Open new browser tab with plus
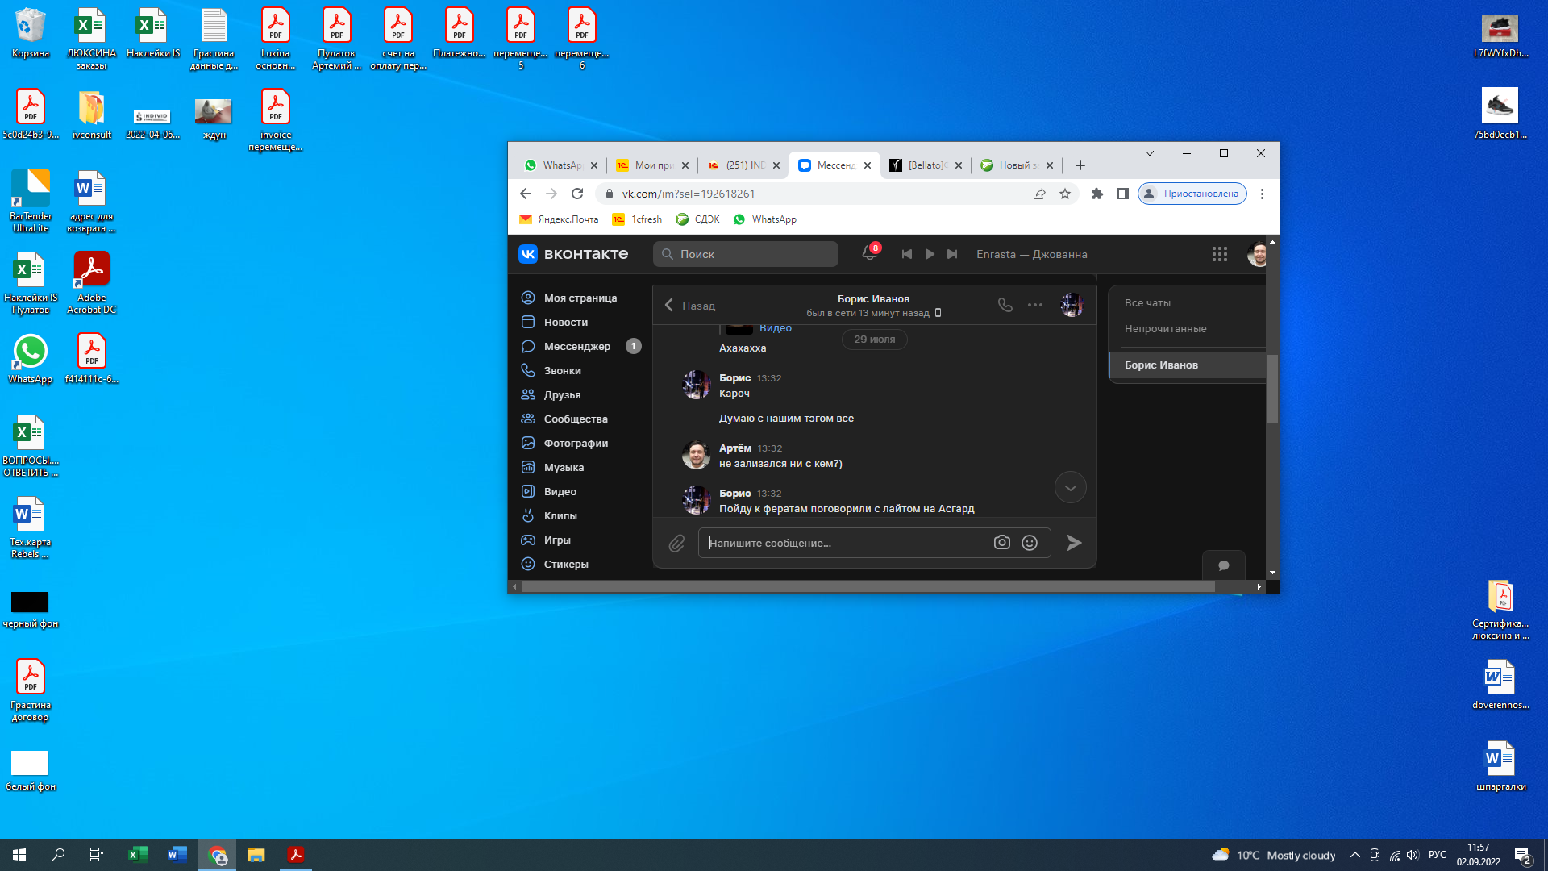 [x=1080, y=165]
